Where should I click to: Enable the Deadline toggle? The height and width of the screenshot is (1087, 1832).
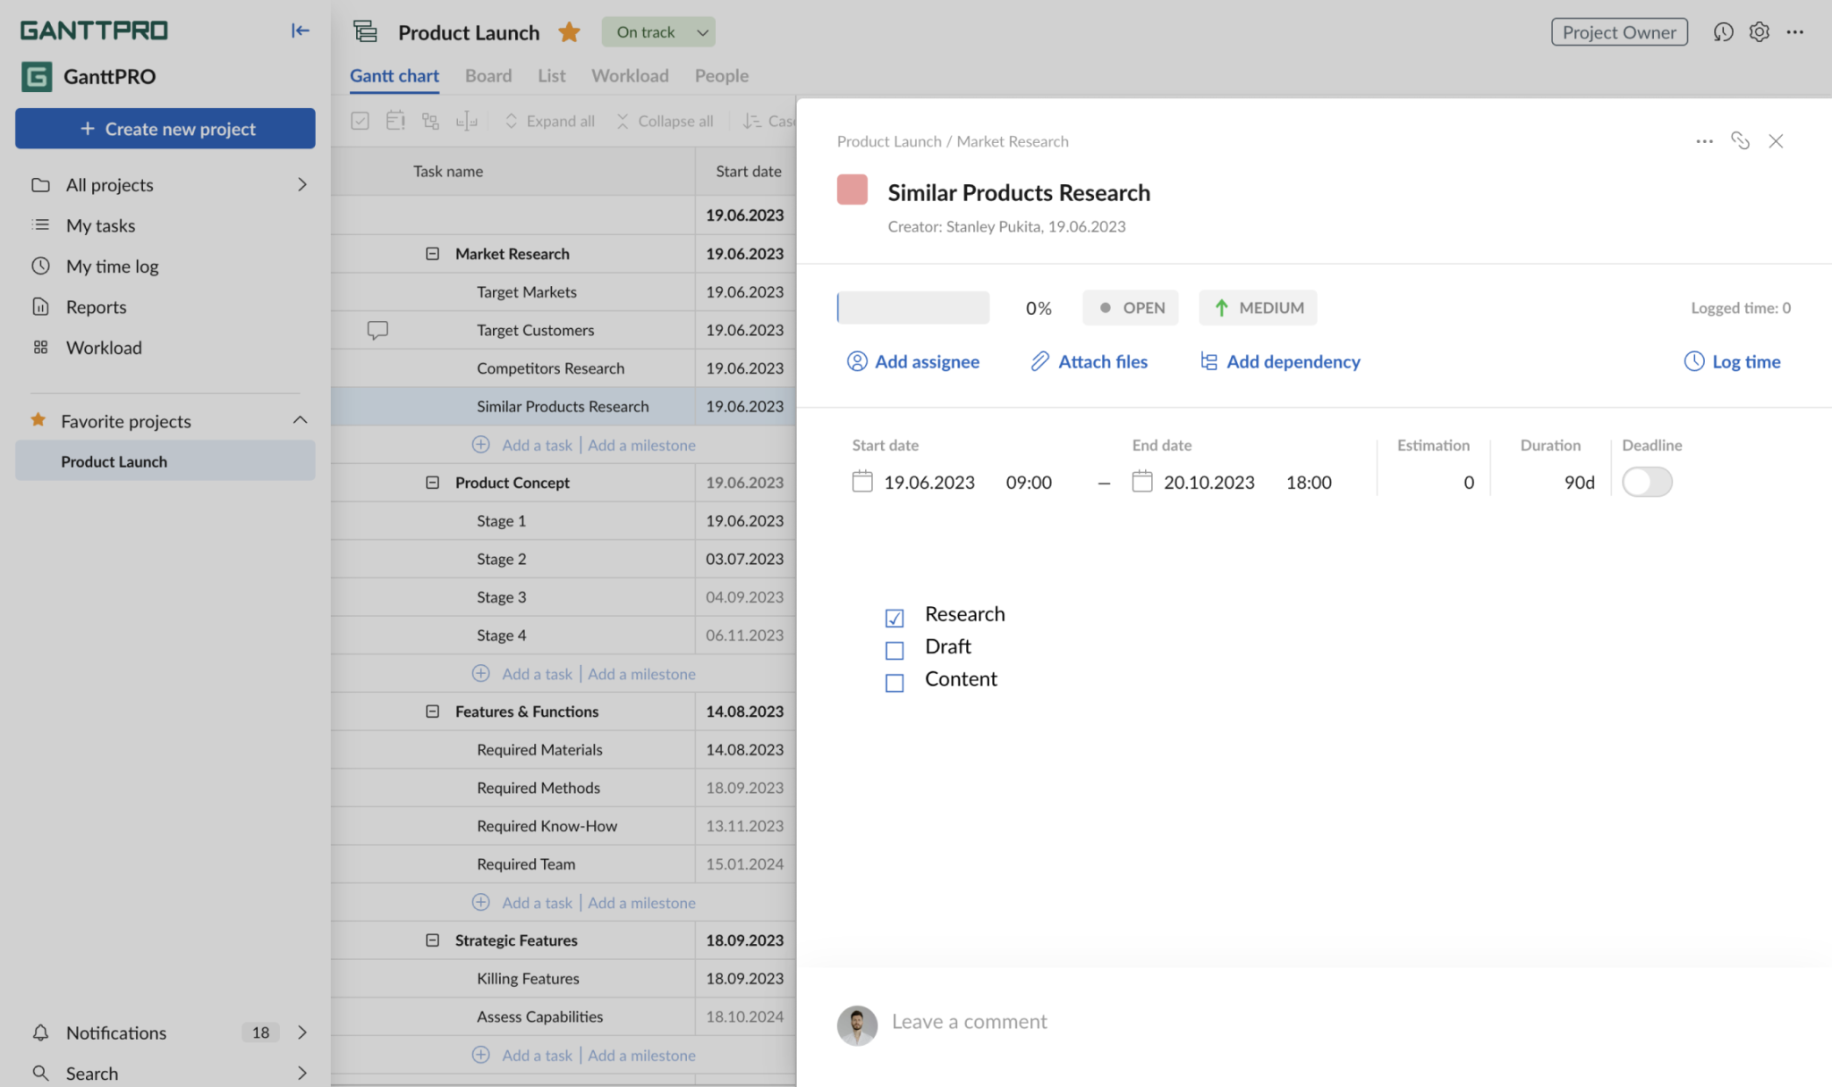pyautogui.click(x=1647, y=482)
